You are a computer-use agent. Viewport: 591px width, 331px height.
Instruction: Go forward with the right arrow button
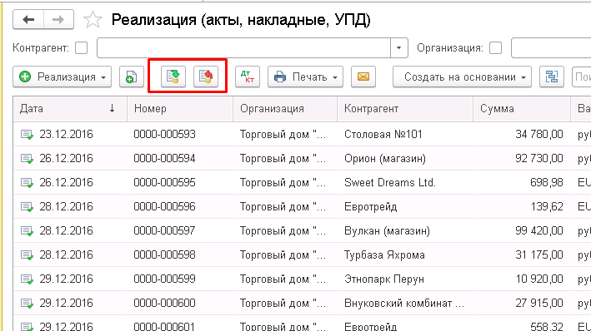58,19
